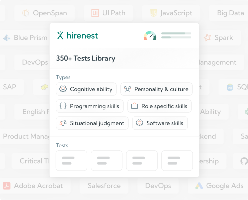Open the last test placeholder card
The width and height of the screenshot is (248, 200).
pyautogui.click(x=177, y=160)
